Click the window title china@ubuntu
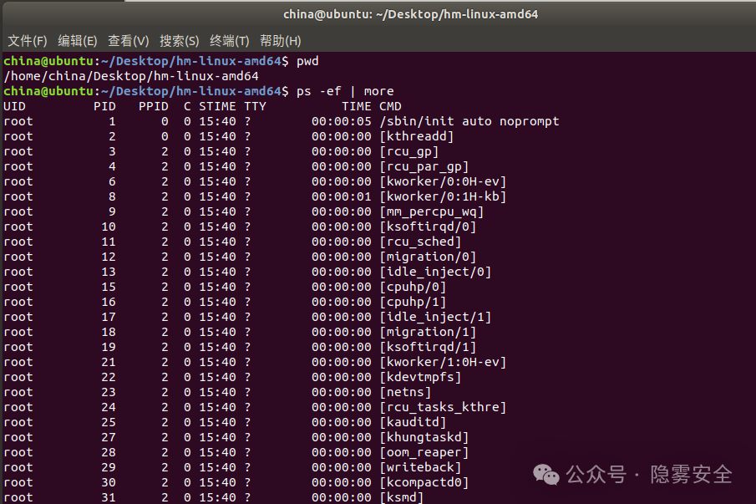The image size is (756, 504). pyautogui.click(x=410, y=14)
